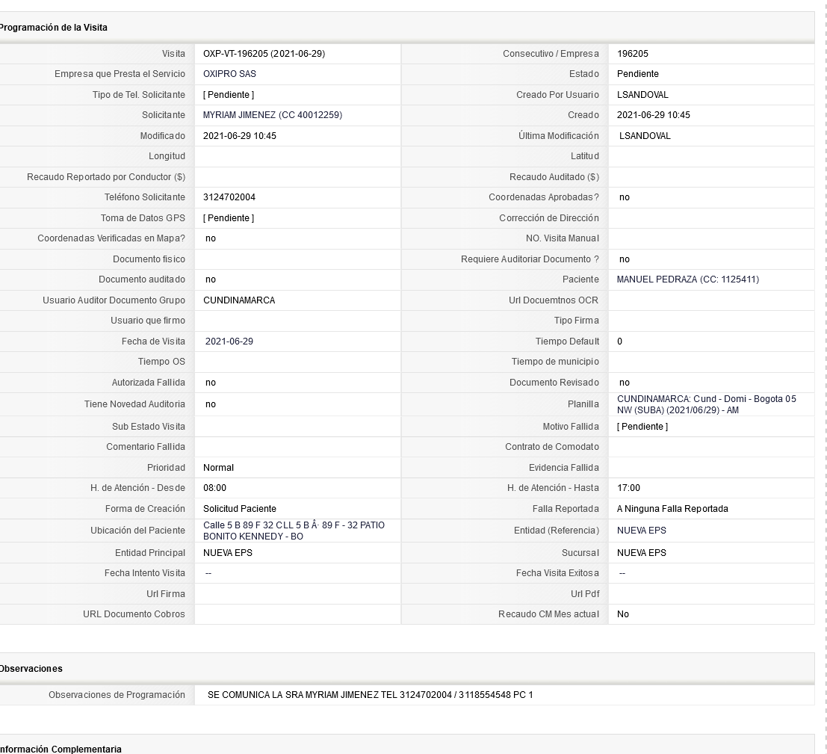The width and height of the screenshot is (827, 754).
Task: Click the 'Recaudo Auditado ($)' label
Action: click(x=554, y=177)
